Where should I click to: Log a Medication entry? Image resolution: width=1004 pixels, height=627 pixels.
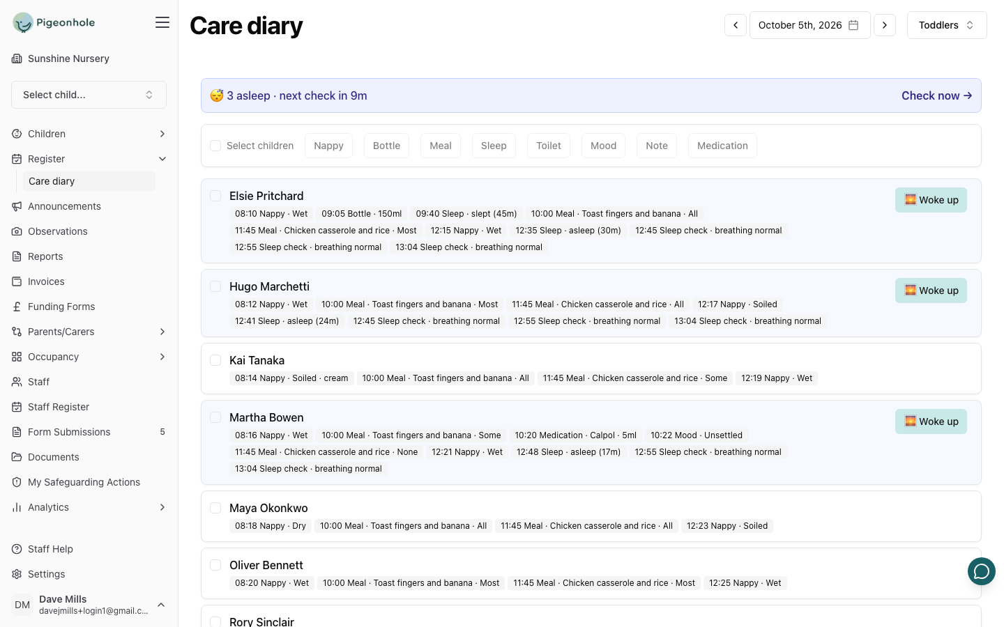point(722,146)
